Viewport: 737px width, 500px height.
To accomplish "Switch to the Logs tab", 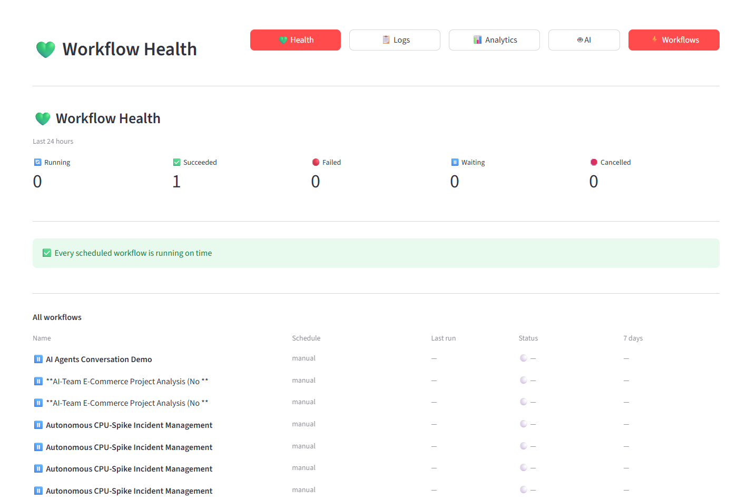I will [x=395, y=40].
